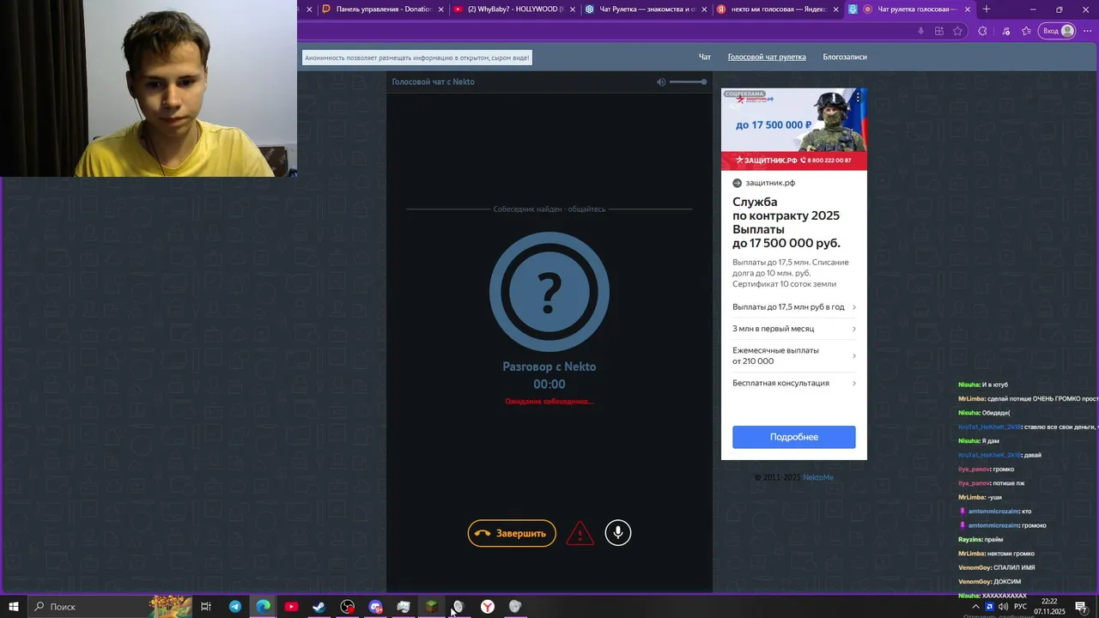Click the webcam video overlay
The width and height of the screenshot is (1099, 618).
coord(149,88)
